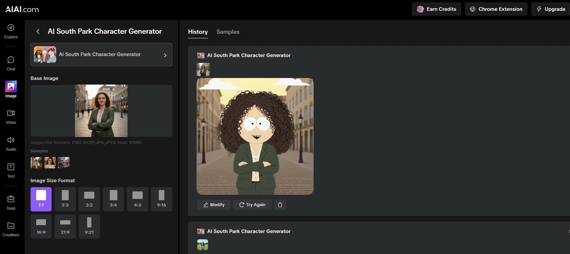570x254 pixels.
Task: Select the 2:3 image size format
Action: click(65, 199)
